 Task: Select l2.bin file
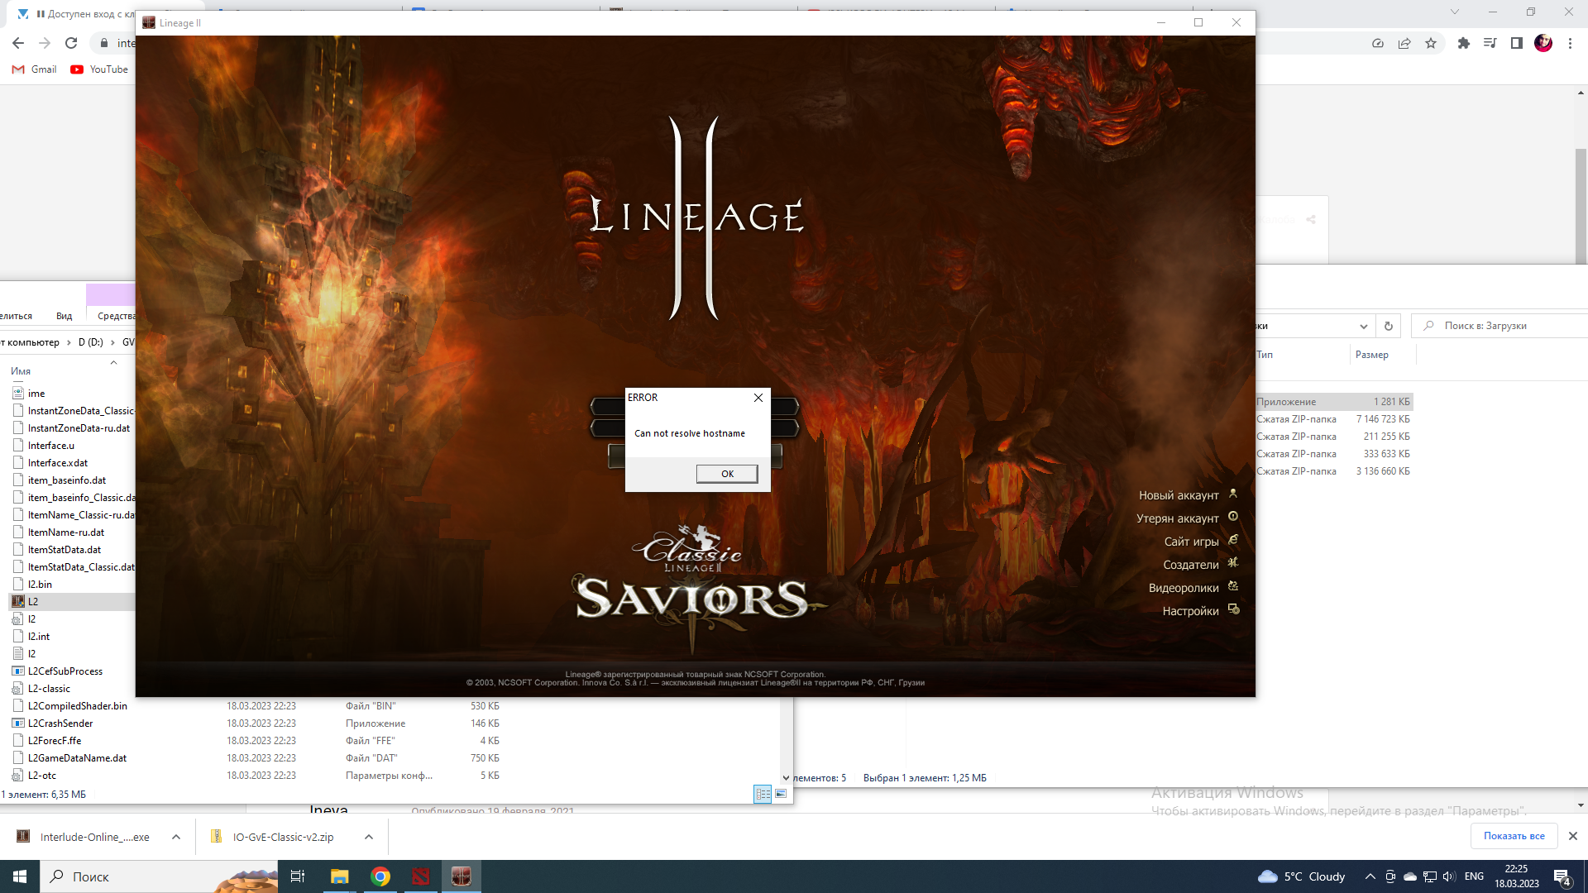[40, 585]
